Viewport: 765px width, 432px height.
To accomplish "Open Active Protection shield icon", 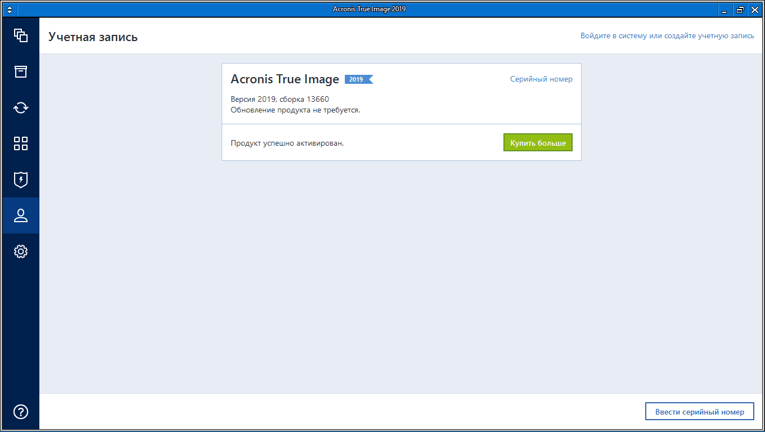I will coord(21,179).
